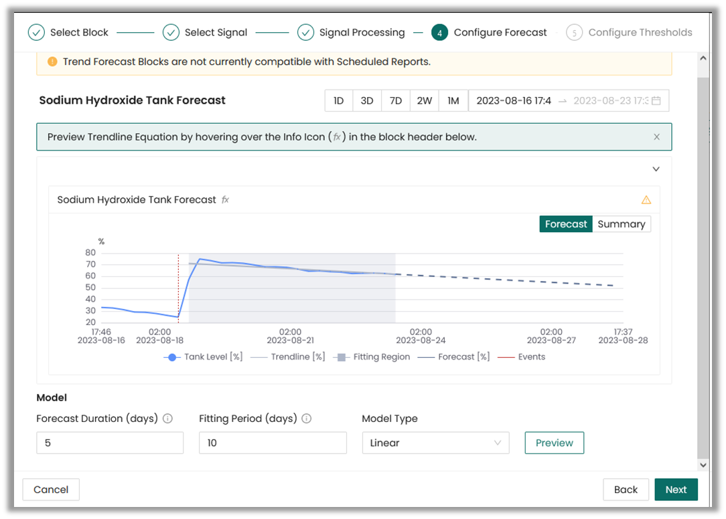The height and width of the screenshot is (519, 726).
Task: Click Fitting Period info icon
Action: click(x=307, y=419)
